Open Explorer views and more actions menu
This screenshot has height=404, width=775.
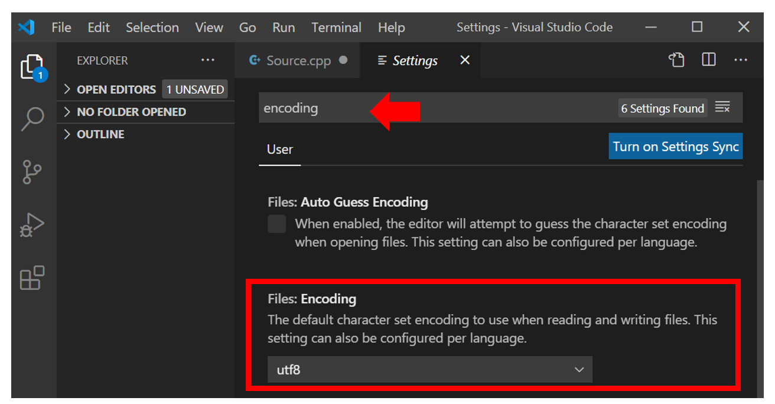pos(208,60)
